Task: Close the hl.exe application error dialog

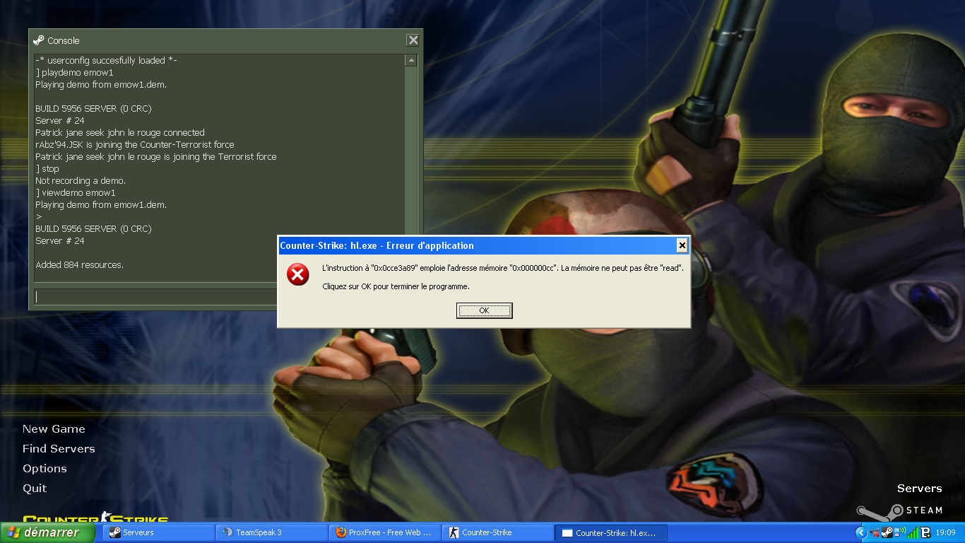Action: (x=682, y=245)
